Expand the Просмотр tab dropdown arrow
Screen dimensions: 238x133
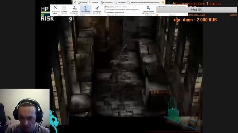pos(113,3)
